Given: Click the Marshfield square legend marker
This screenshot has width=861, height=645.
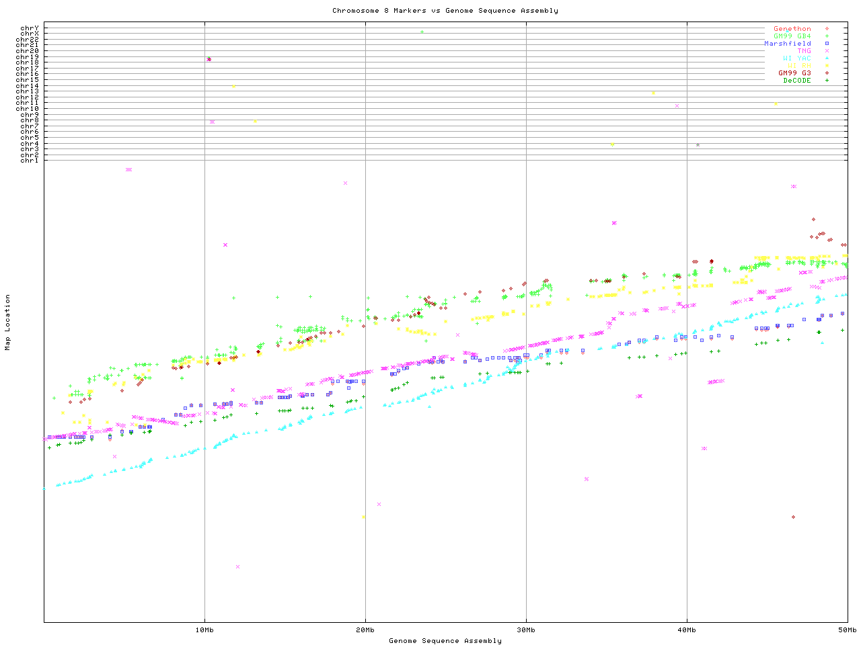Looking at the screenshot, I should click(827, 44).
